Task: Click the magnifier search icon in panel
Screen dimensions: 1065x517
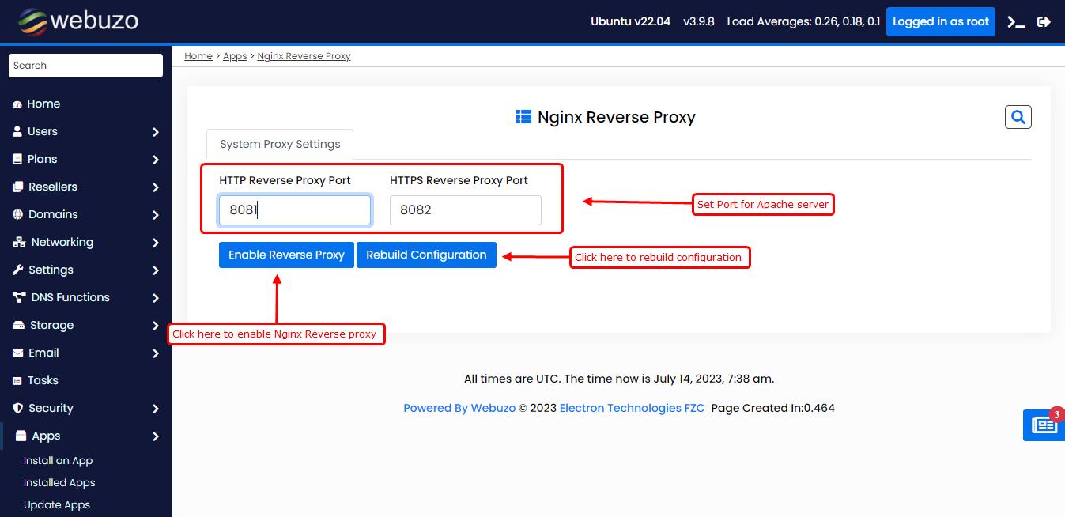Action: point(1018,117)
